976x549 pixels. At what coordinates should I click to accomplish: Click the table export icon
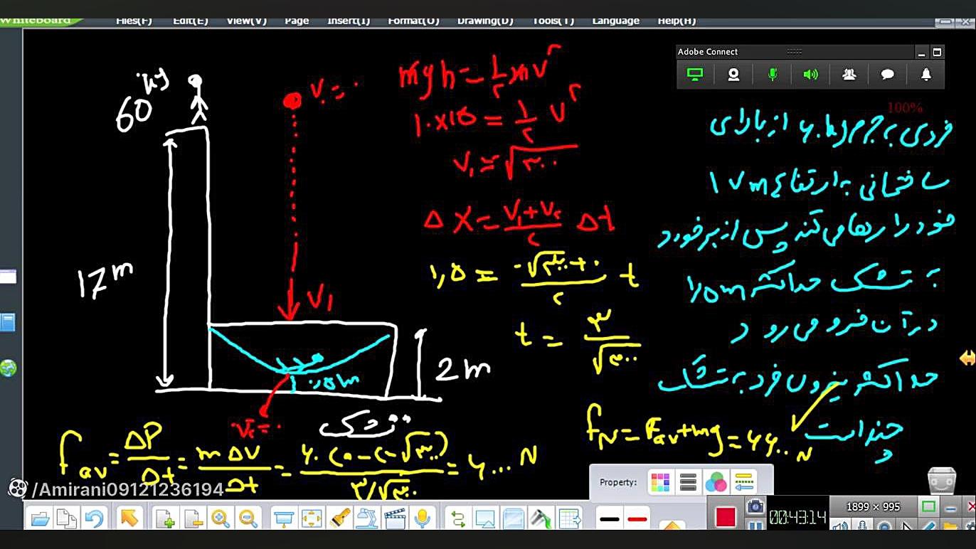(568, 519)
